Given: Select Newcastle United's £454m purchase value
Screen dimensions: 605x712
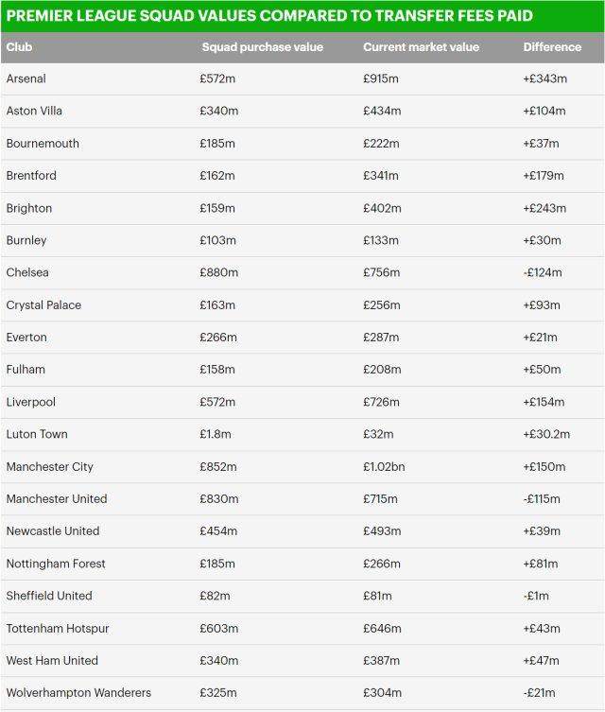Looking at the screenshot, I should [218, 530].
